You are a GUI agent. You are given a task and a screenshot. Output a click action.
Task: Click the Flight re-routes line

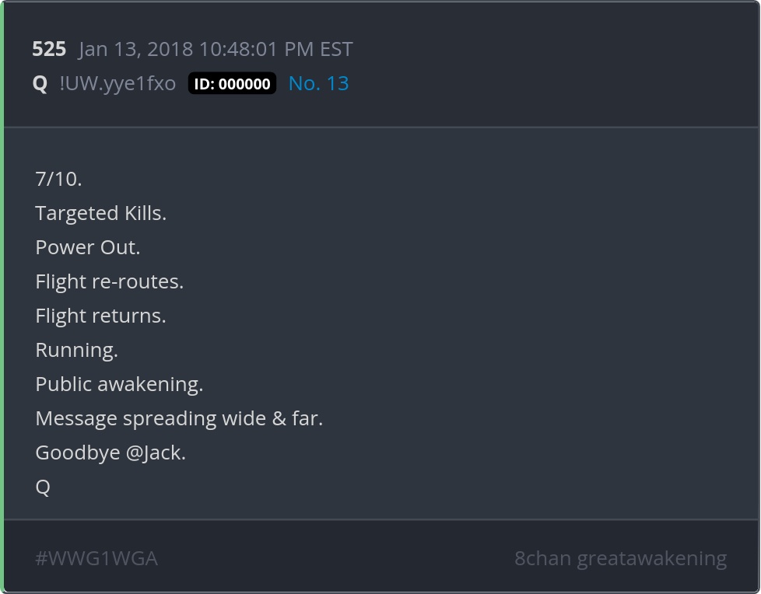[109, 281]
